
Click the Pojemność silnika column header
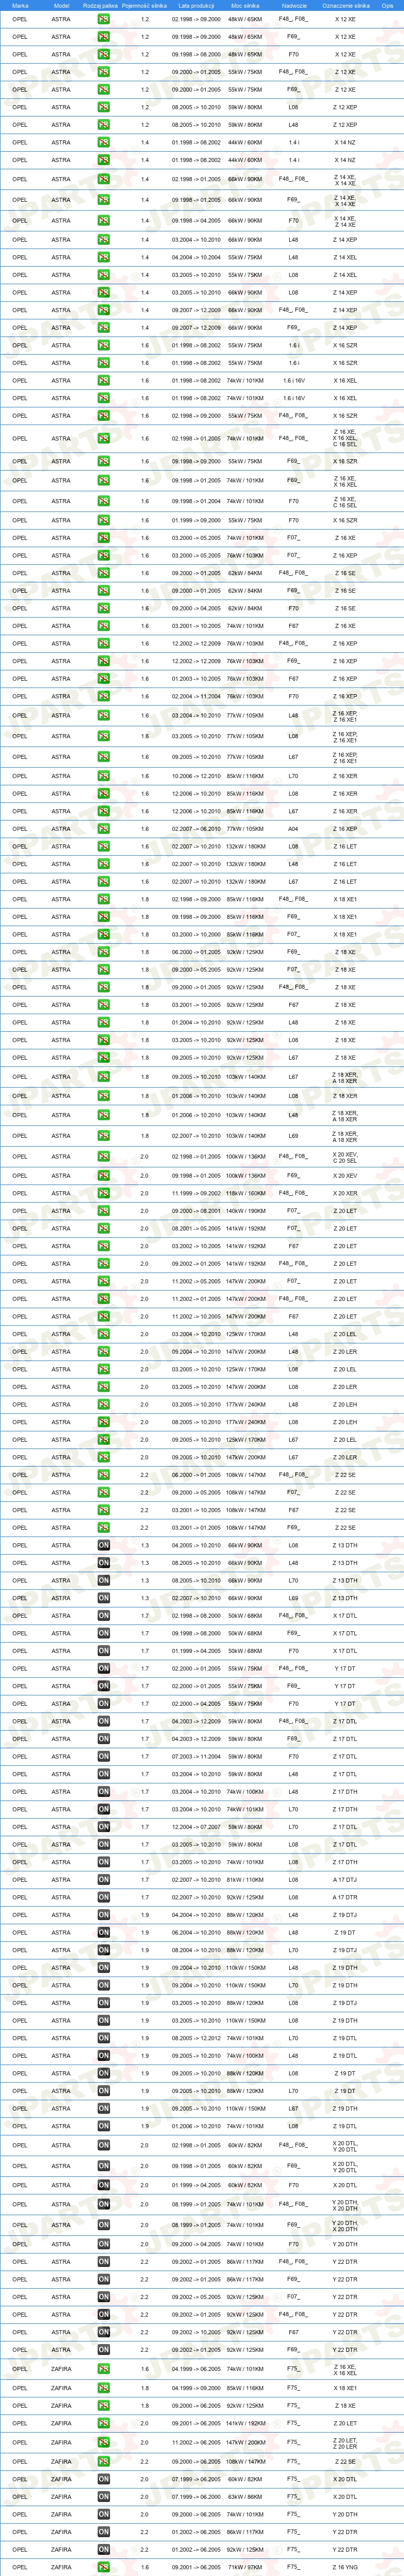pos(145,5)
